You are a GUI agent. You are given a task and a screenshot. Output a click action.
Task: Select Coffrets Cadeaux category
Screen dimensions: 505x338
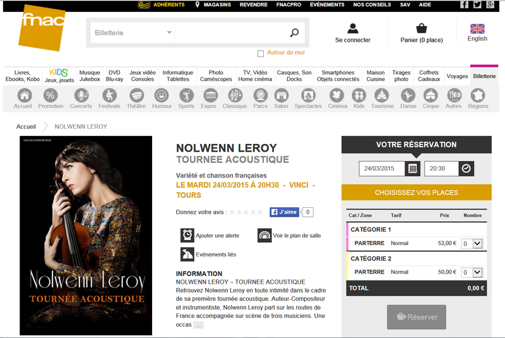point(429,76)
